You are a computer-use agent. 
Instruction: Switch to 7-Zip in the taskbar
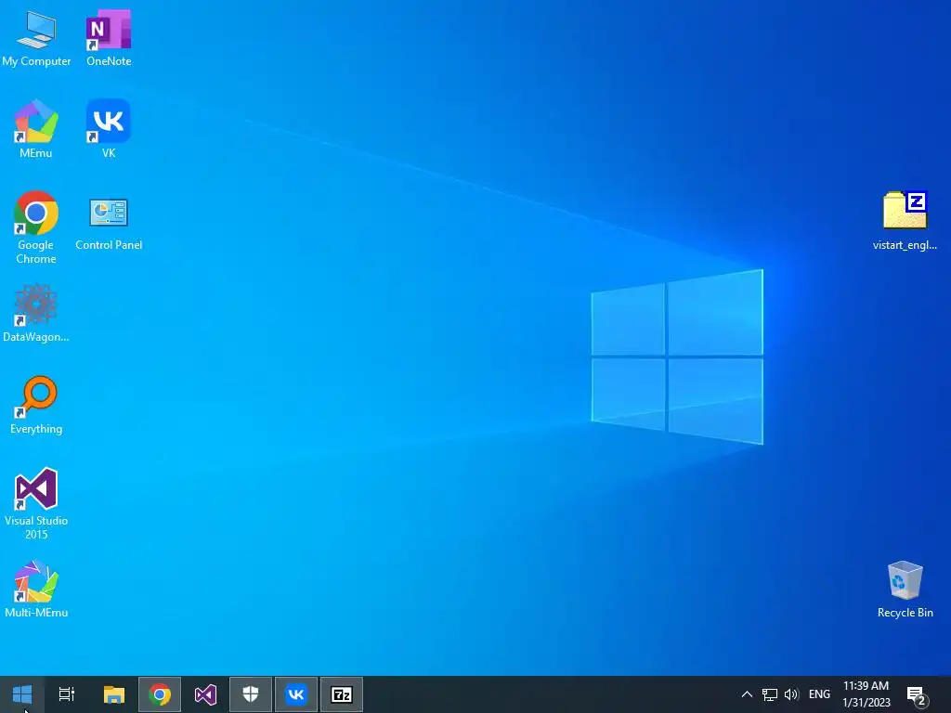(342, 694)
